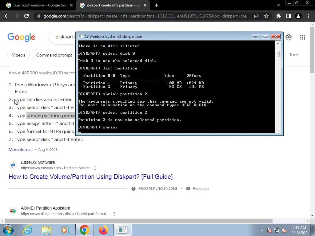The height and width of the screenshot is (236, 315).
Task: Click the address bar URL
Action: (x=146, y=16)
